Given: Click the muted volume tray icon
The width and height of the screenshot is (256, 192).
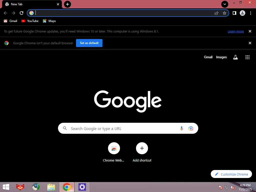Looking at the screenshot, I should (x=232, y=187).
